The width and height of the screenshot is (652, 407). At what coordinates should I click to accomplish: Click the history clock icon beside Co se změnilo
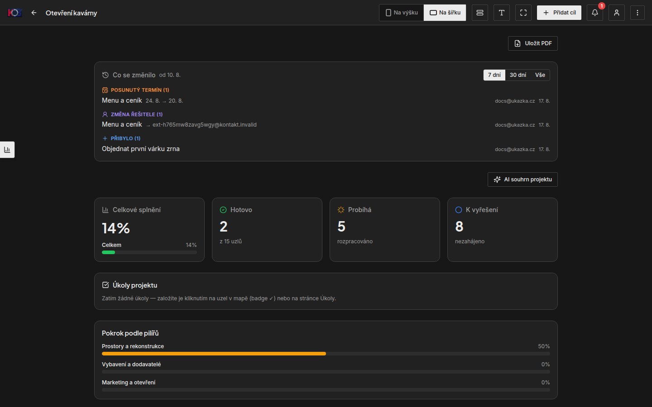tap(105, 75)
